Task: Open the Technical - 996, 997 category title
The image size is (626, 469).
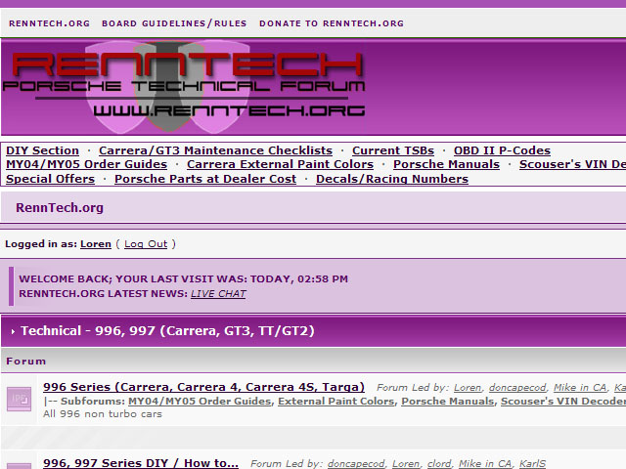Action: click(x=167, y=330)
